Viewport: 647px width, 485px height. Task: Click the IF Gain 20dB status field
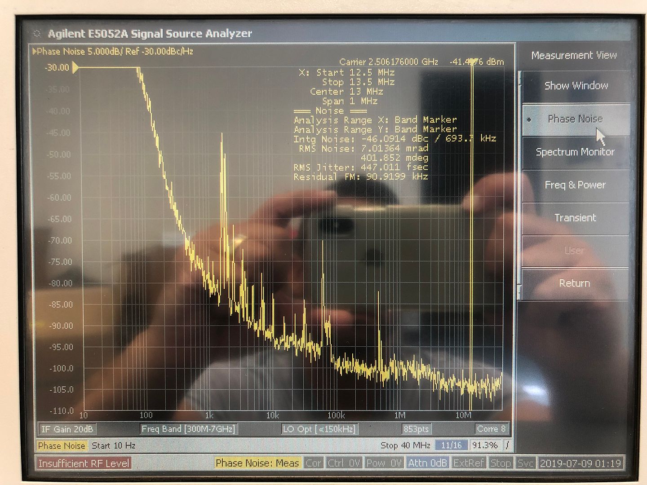[x=67, y=429]
